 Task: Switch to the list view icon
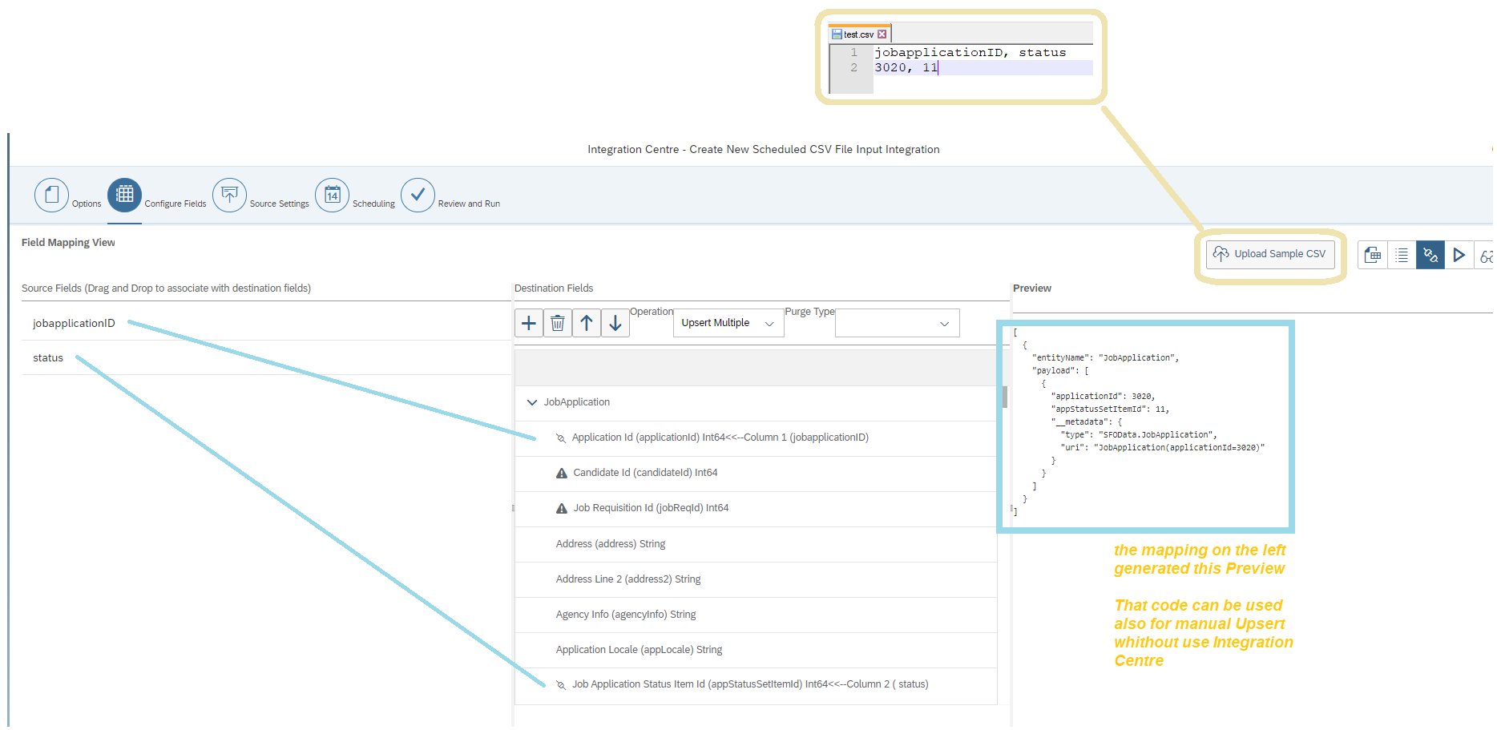click(1402, 255)
